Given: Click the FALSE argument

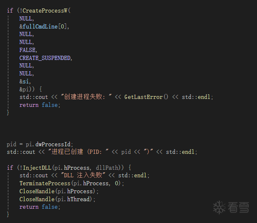Looking at the screenshot, I should [28, 50].
